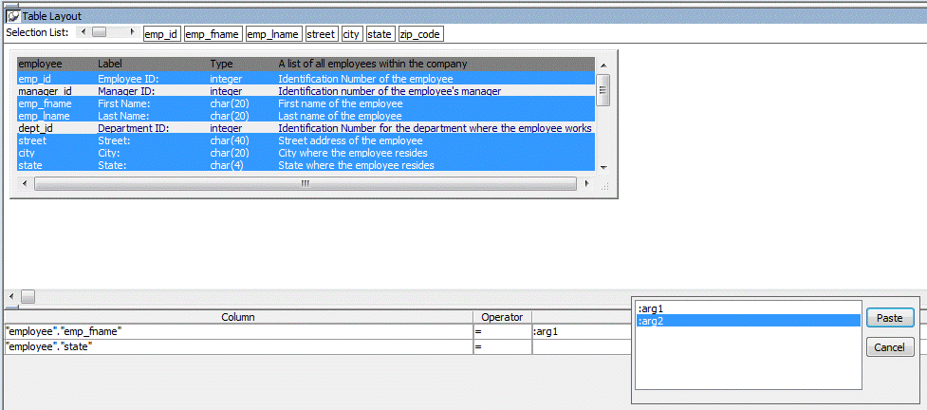The image size is (927, 410).
Task: Click emp_lname box in Selection List
Action: 273,34
